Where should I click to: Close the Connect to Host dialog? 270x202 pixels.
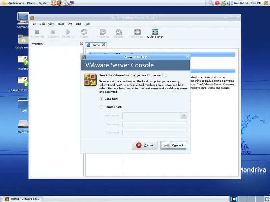[x=187, y=57]
